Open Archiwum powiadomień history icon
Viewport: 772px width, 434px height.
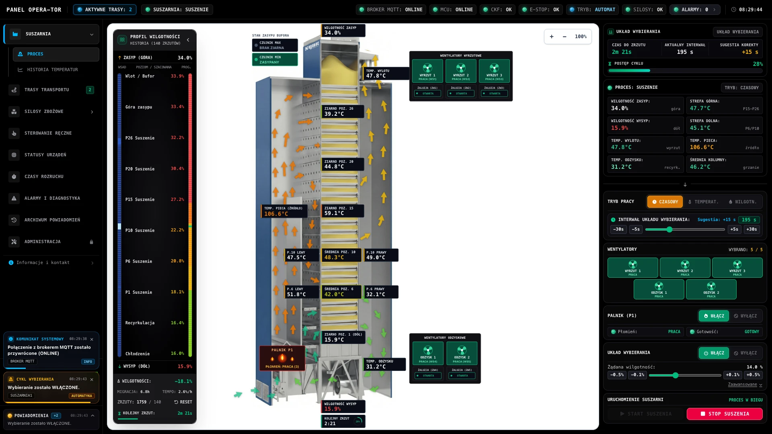tap(14, 220)
